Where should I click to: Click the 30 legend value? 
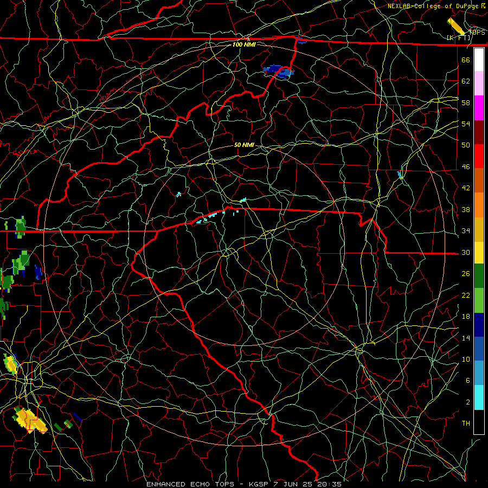(x=466, y=252)
